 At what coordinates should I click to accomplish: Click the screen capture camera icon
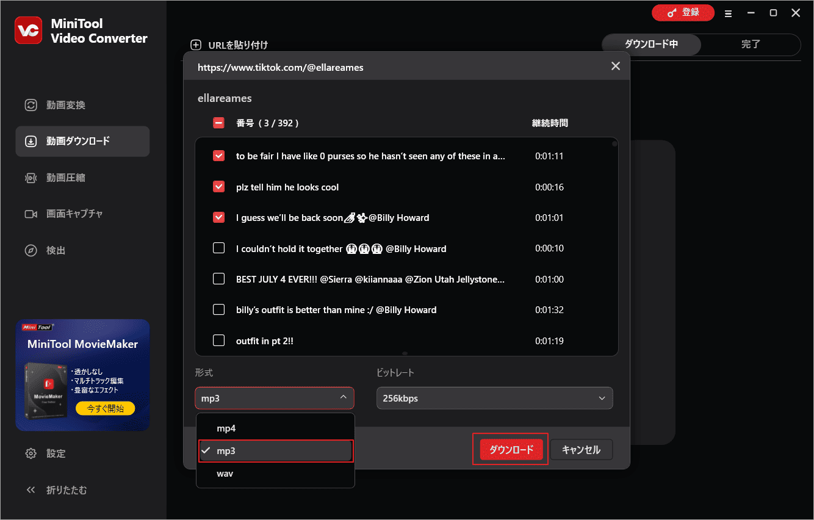click(x=31, y=214)
